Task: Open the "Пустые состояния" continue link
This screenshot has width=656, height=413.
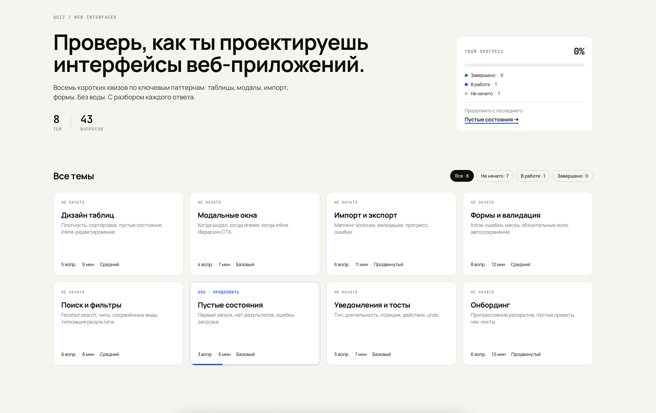Action: (491, 120)
